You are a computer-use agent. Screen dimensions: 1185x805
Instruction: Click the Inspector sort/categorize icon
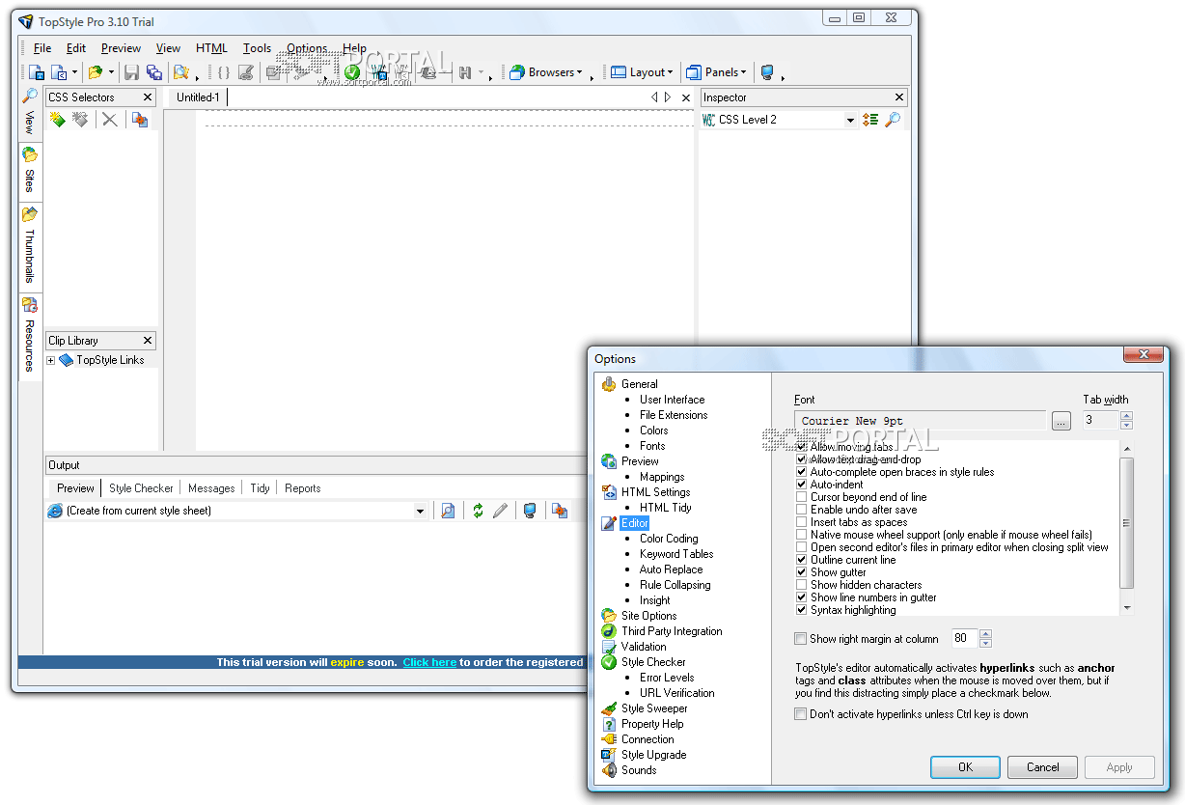pos(870,120)
